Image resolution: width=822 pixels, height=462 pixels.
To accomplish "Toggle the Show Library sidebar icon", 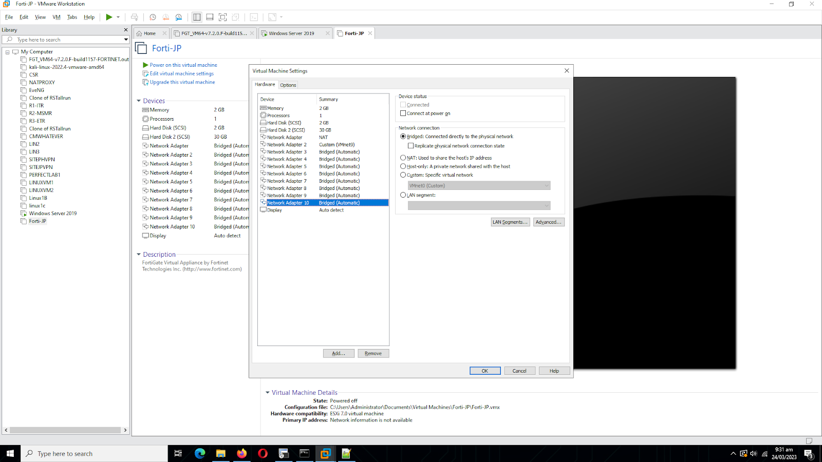I will [x=197, y=17].
